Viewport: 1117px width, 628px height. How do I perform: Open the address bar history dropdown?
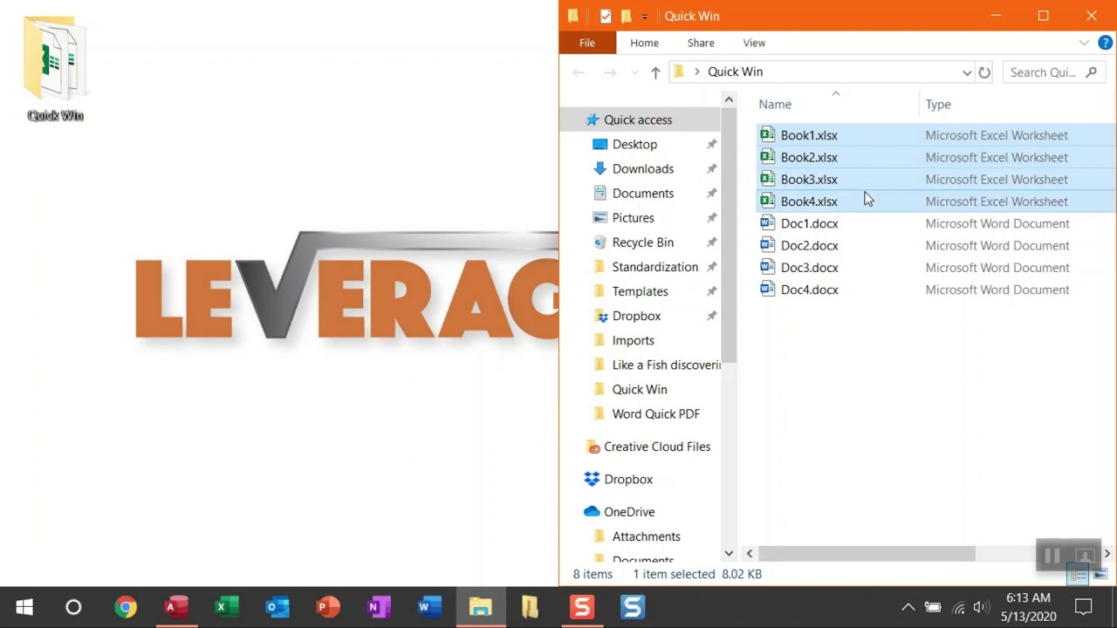pyautogui.click(x=967, y=72)
